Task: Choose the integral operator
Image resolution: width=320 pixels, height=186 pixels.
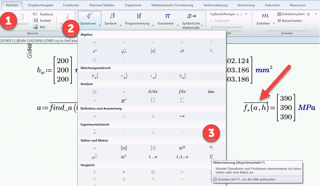Action: coord(182,92)
